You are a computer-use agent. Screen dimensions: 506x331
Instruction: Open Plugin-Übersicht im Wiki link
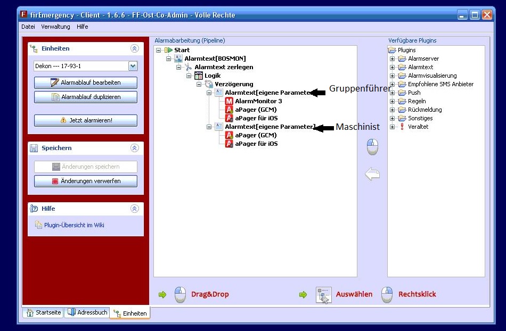pyautogui.click(x=74, y=225)
